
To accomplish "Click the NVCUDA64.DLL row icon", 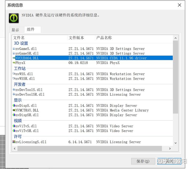I will pyautogui.click(x=14, y=58).
